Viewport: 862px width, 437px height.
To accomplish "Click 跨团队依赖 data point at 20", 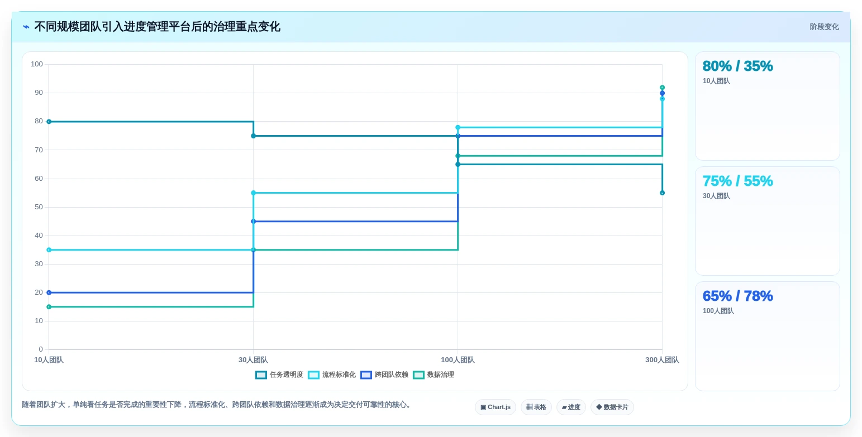I will click(49, 292).
